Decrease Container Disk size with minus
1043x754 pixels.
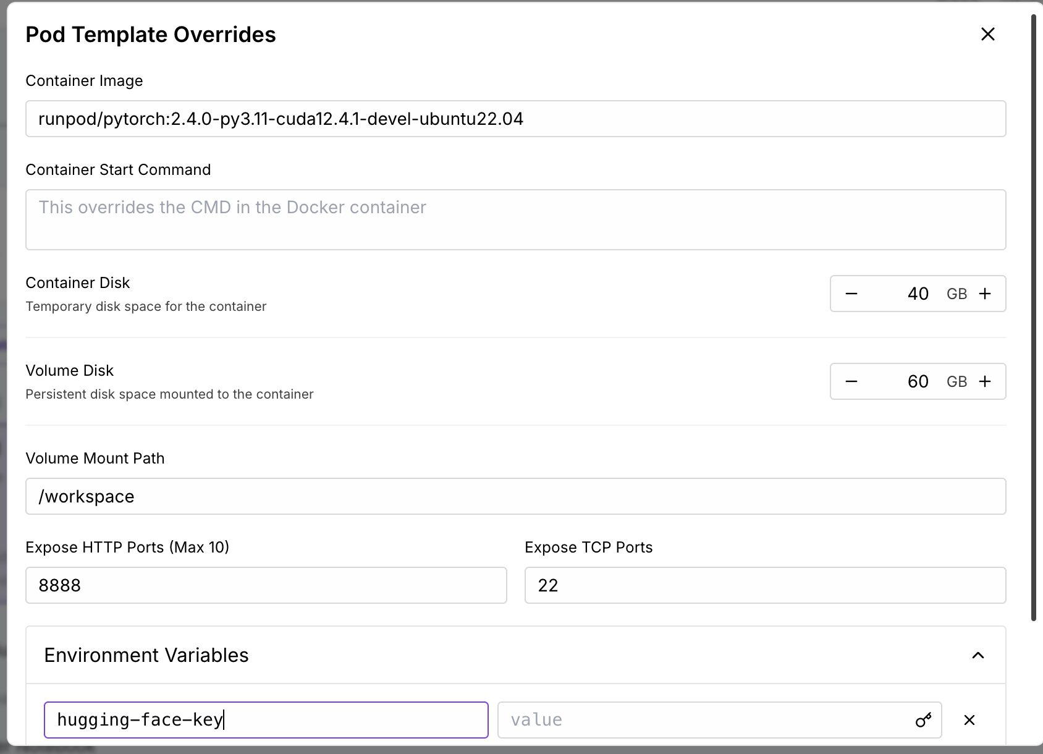[x=851, y=294]
